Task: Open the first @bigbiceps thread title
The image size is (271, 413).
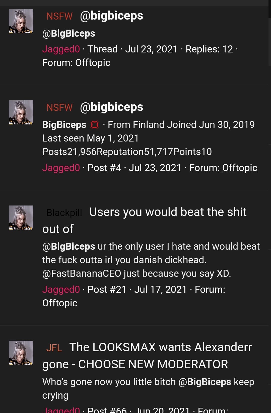Action: 111,16
